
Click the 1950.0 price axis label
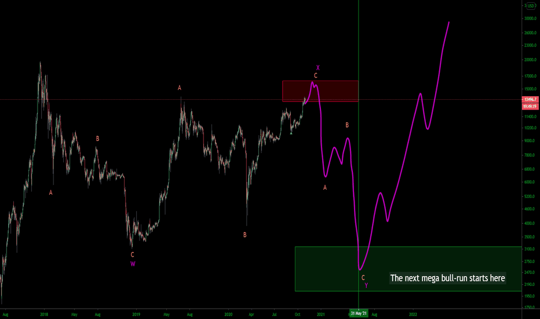click(530, 296)
